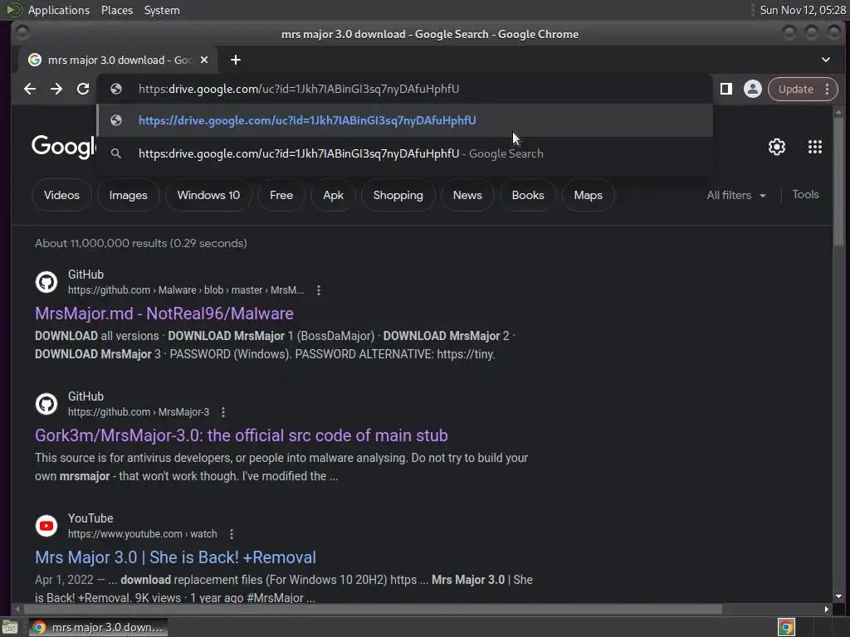The image size is (850, 637).
Task: Select the drive.google.com URL suggestion
Action: (x=405, y=120)
